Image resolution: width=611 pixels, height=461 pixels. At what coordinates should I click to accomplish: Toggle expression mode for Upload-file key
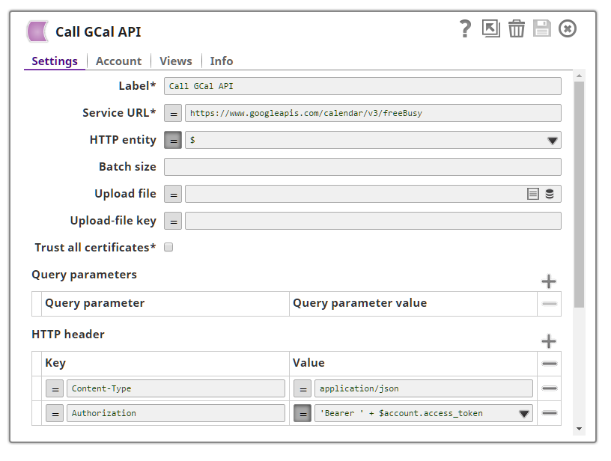tap(173, 222)
